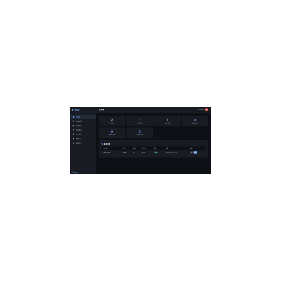Image resolution: width=281 pixels, height=281 pixels.
Task: Open the sidebar item with the calendar-style icon
Action: (83, 139)
